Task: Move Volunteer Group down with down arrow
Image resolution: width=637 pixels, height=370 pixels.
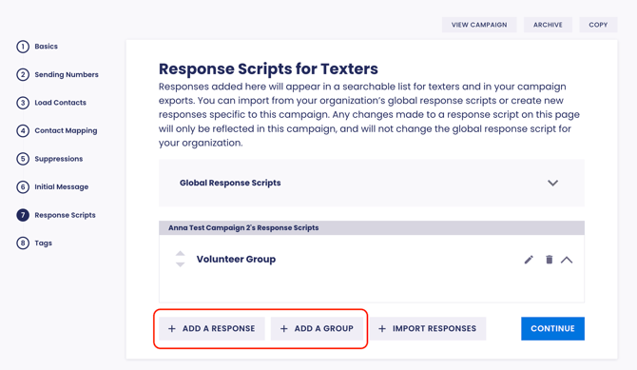Action: point(180,264)
